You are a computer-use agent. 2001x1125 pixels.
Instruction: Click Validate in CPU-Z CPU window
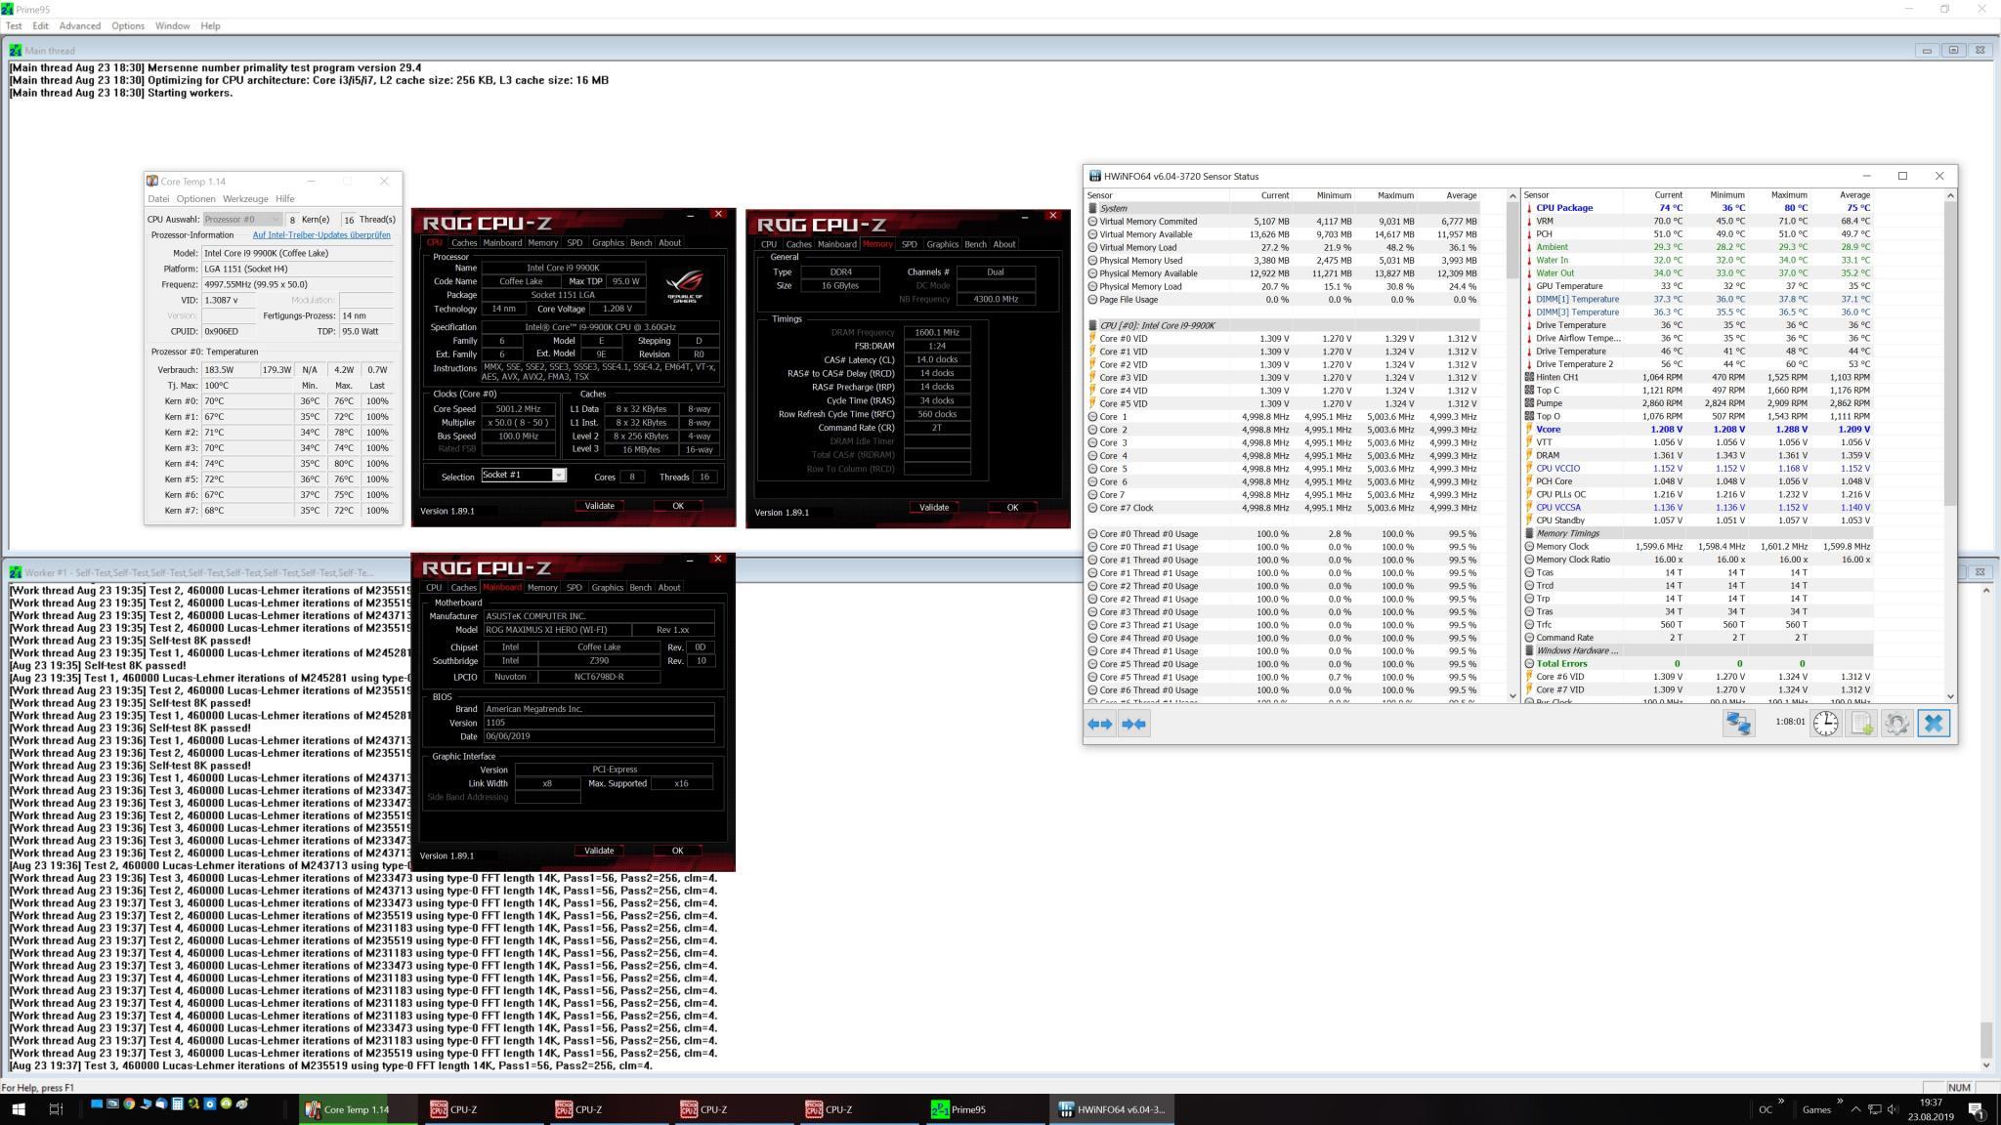[x=599, y=506]
